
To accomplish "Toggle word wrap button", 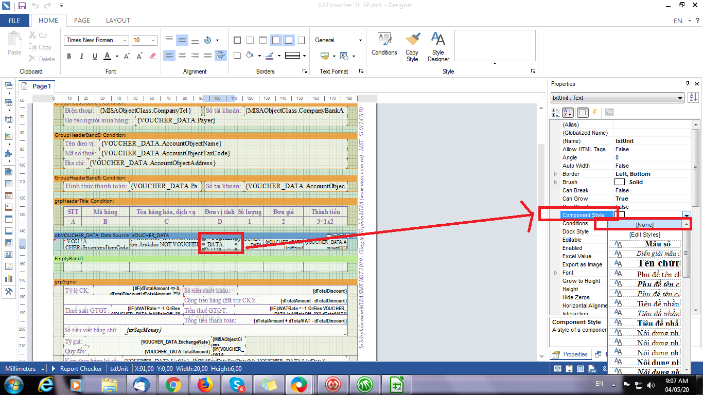I will [x=221, y=56].
